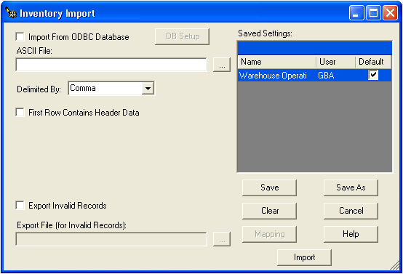Image resolution: width=403 pixels, height=274 pixels.
Task: Open the Mapping button
Action: pos(269,234)
